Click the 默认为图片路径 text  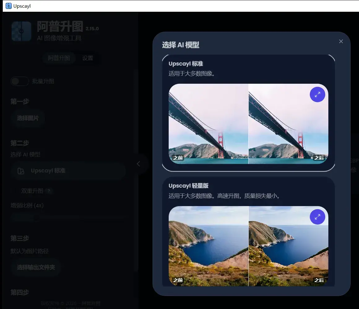pos(29,251)
